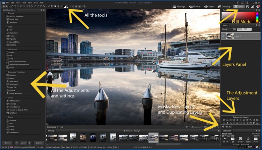
Task: Add a new layer with plus icon
Action: pyautogui.click(x=223, y=127)
